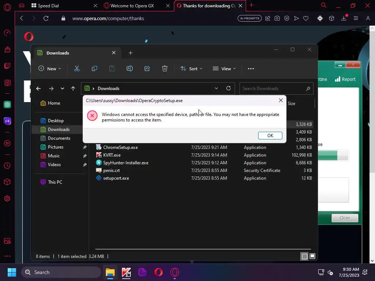Click OK in the error dialog

pos(270,135)
